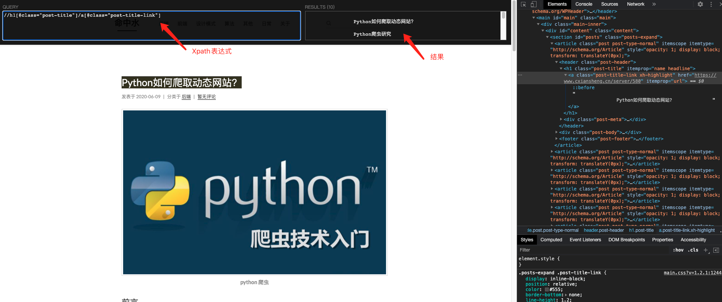Image resolution: width=722 pixels, height=302 pixels.
Task: Click the 'display: inline-block' declaration
Action: (x=555, y=279)
